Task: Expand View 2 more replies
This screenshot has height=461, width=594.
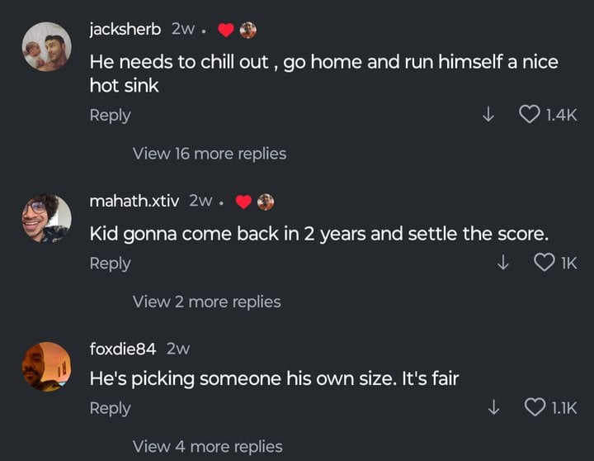Action: (x=207, y=302)
